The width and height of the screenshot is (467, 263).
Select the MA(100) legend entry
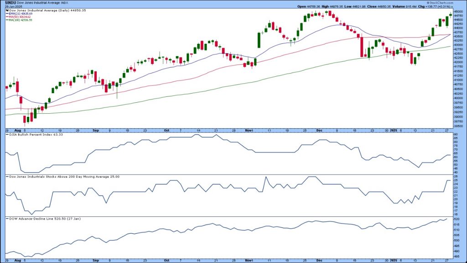[20, 20]
